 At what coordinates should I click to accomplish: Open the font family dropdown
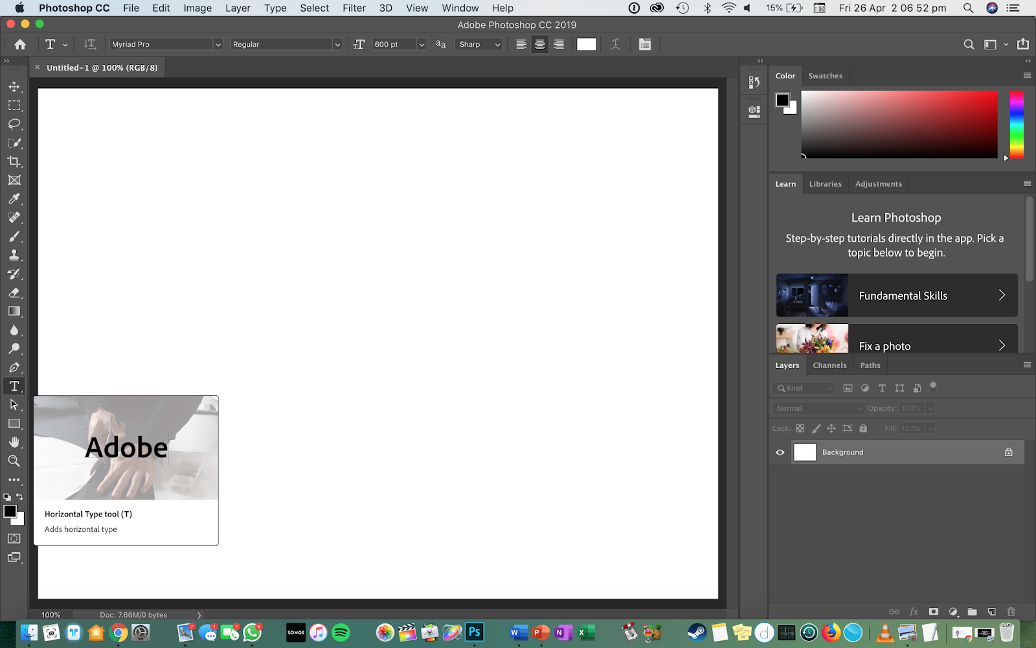(x=218, y=44)
